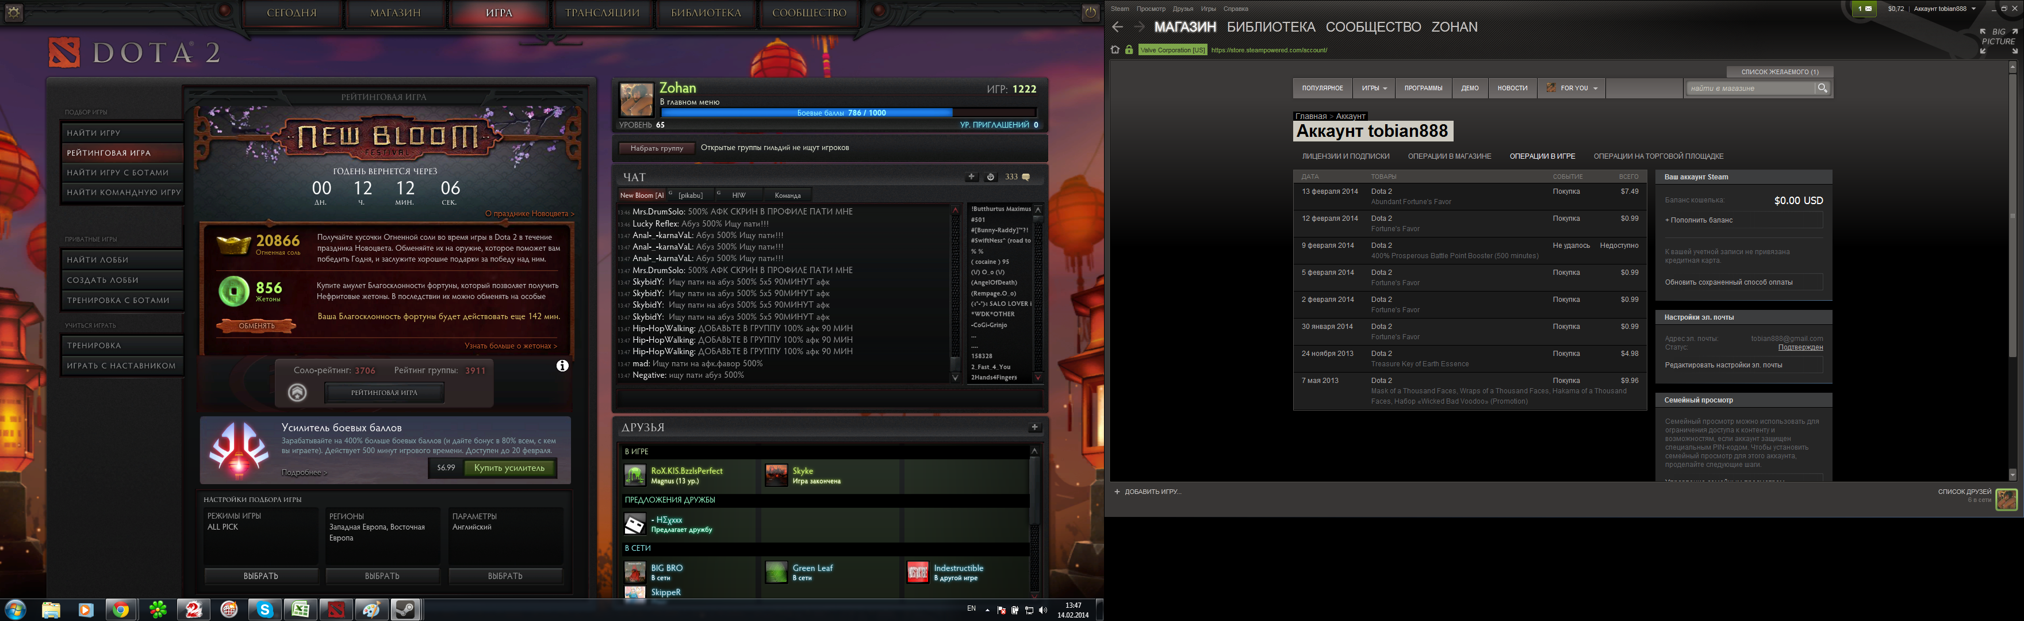Open the chat channel options icon beside the plus
Viewport: 2024px width, 621px height.
pyautogui.click(x=991, y=177)
